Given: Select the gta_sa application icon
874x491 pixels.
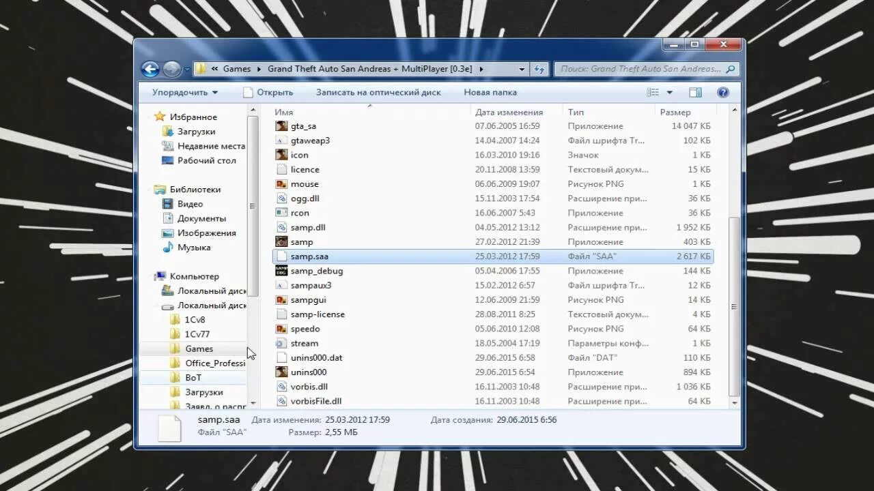Looking at the screenshot, I should [281, 126].
